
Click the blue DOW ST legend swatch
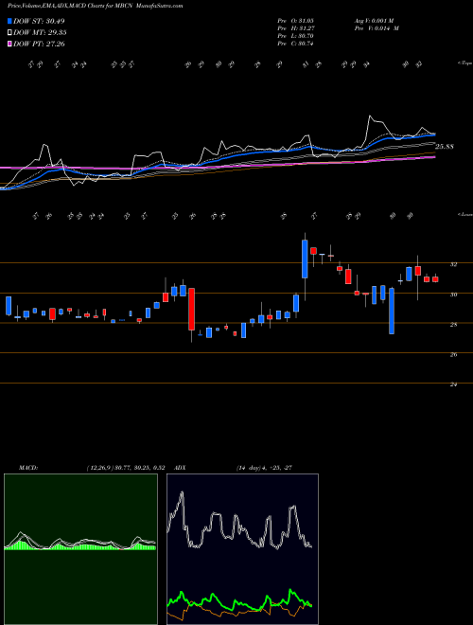coord(9,21)
